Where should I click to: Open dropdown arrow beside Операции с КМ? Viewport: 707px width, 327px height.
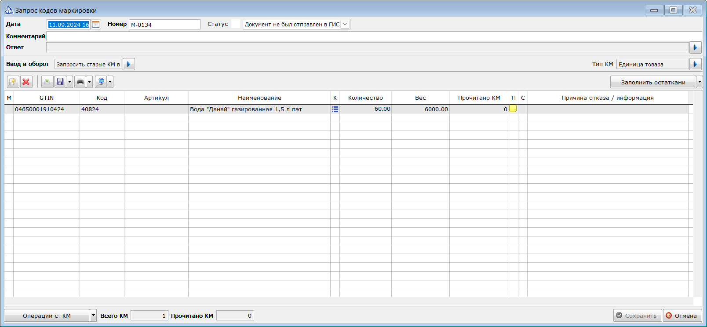[x=93, y=316]
